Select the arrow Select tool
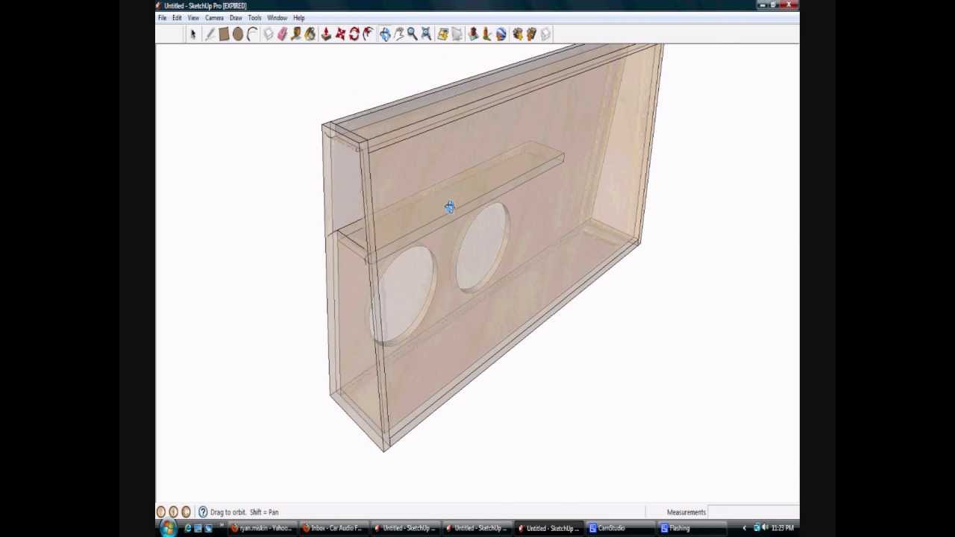955x537 pixels. click(192, 34)
